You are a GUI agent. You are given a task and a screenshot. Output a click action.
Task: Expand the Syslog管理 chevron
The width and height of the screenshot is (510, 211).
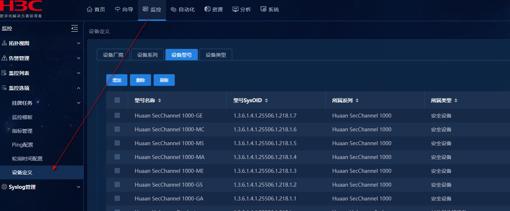(x=79, y=187)
